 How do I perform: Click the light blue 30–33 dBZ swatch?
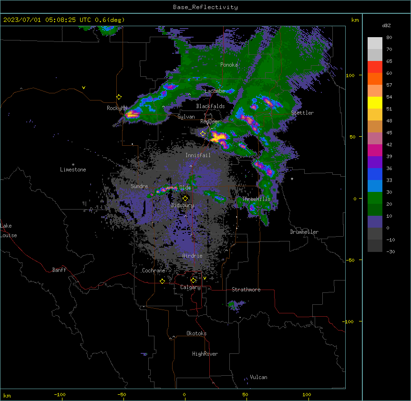tap(375, 186)
